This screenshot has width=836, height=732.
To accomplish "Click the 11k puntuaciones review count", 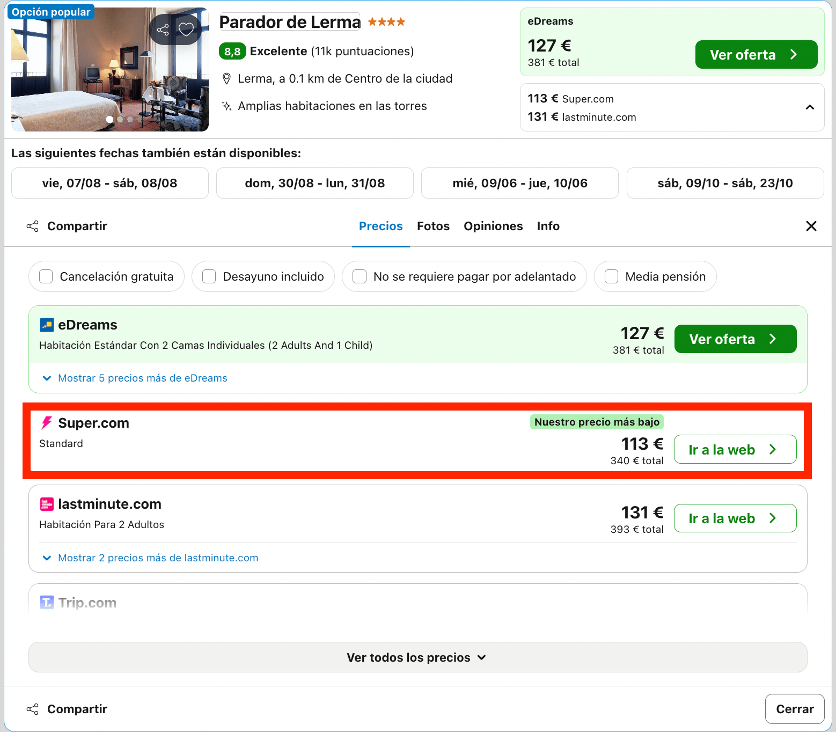I will pos(362,51).
